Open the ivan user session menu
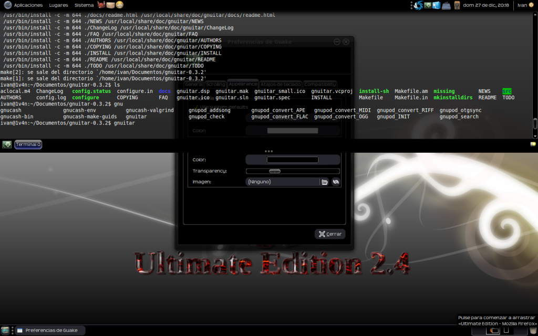This screenshot has height=336, width=538. click(522, 5)
